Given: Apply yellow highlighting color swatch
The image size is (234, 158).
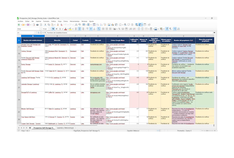Looking at the screenshot, I should click(x=70, y=29).
